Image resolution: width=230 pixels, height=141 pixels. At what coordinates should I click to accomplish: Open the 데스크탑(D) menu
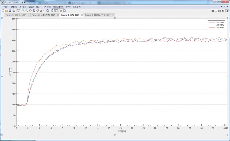[58, 7]
